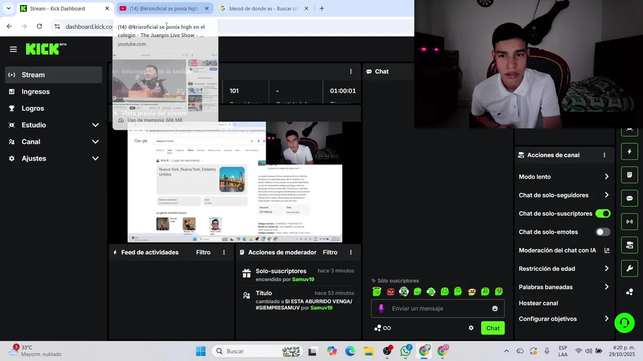Viewport: 643px width, 361px height.
Task: Open Windows Start menu
Action: click(200, 351)
